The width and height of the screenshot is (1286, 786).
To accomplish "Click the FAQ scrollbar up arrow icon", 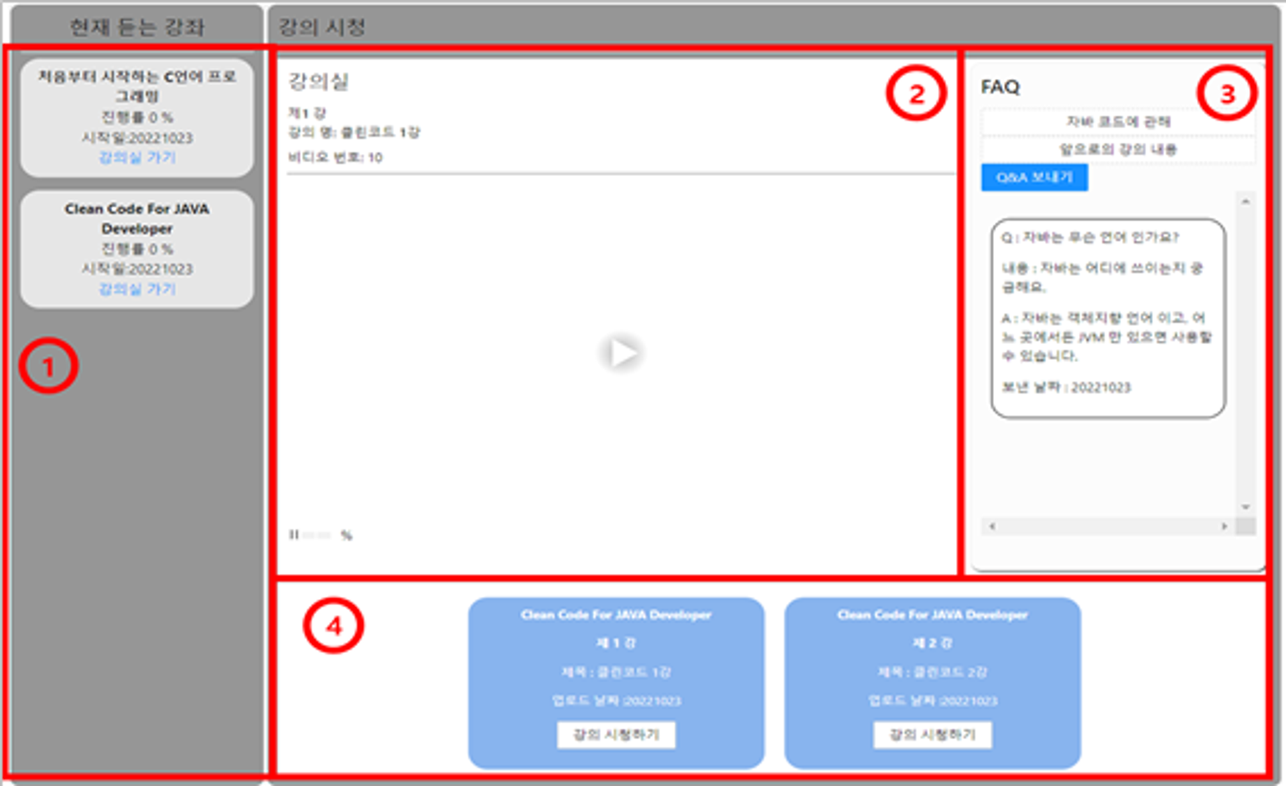I will click(1244, 200).
